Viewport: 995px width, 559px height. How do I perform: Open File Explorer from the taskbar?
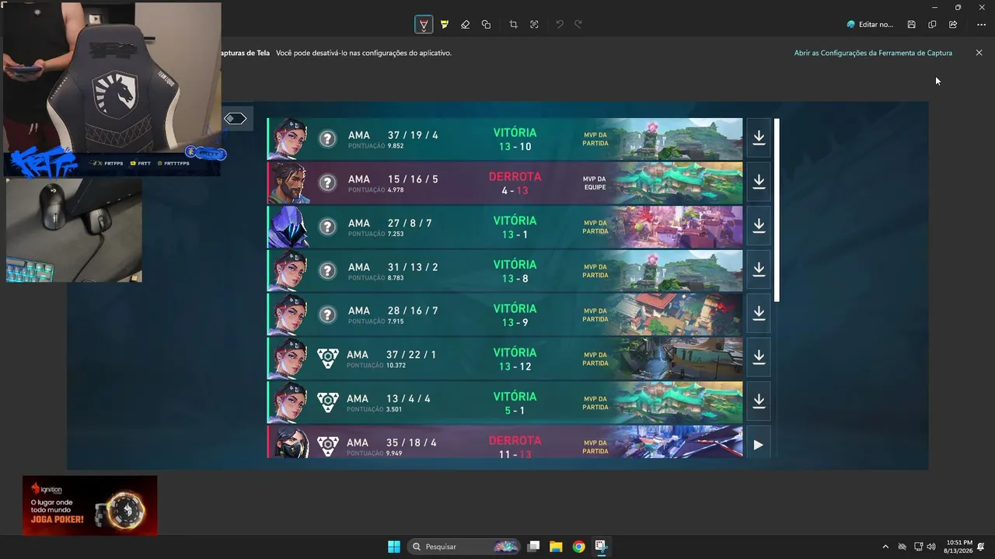tap(556, 547)
